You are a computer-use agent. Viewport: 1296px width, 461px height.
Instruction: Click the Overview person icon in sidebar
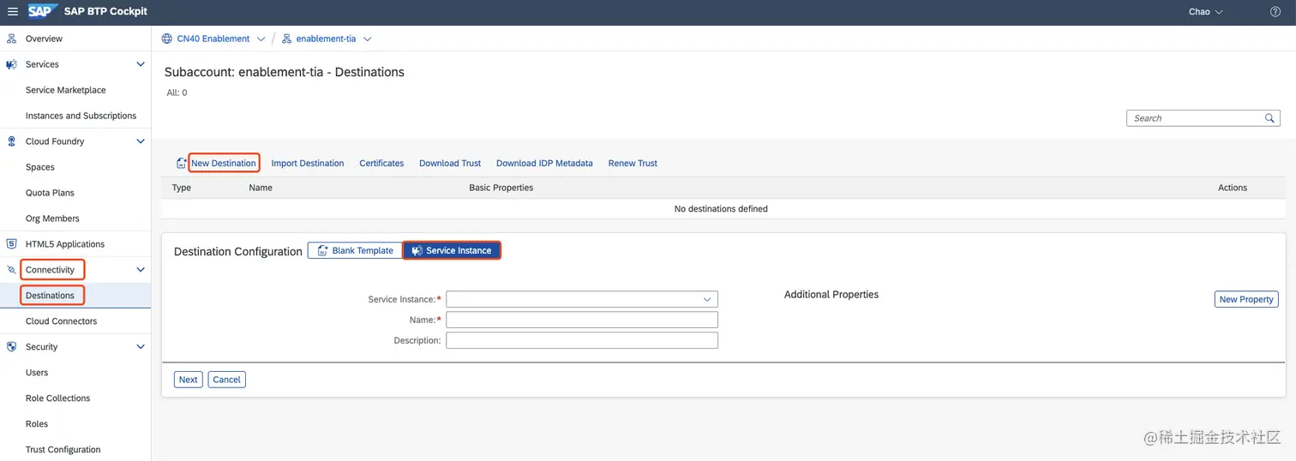[11, 39]
